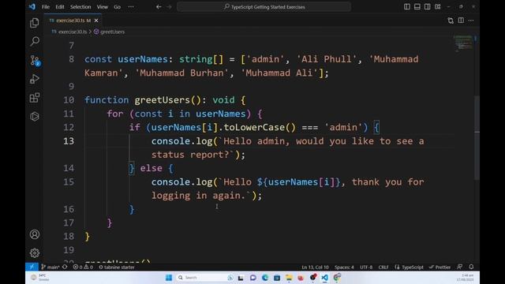Click the Synchronize Changes icon

pos(65,267)
